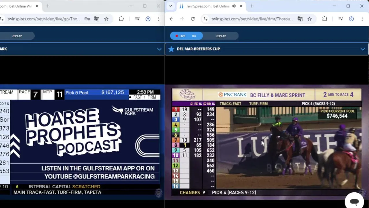The image size is (369, 208).
Task: Open Chrome three-dot menu in right window
Action: click(362, 19)
